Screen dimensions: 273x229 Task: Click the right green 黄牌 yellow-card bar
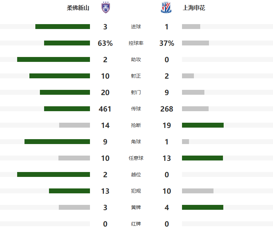tap(203, 207)
